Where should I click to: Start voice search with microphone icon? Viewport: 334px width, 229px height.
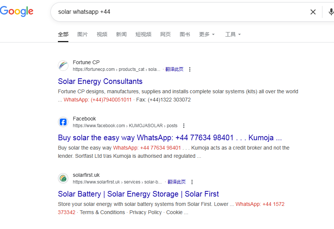[331, 12]
